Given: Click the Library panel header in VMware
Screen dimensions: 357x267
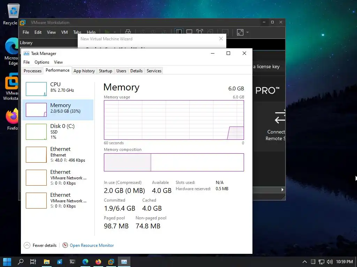Looking at the screenshot, I should (26, 43).
